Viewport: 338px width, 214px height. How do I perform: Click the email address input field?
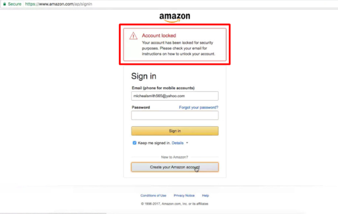(175, 96)
